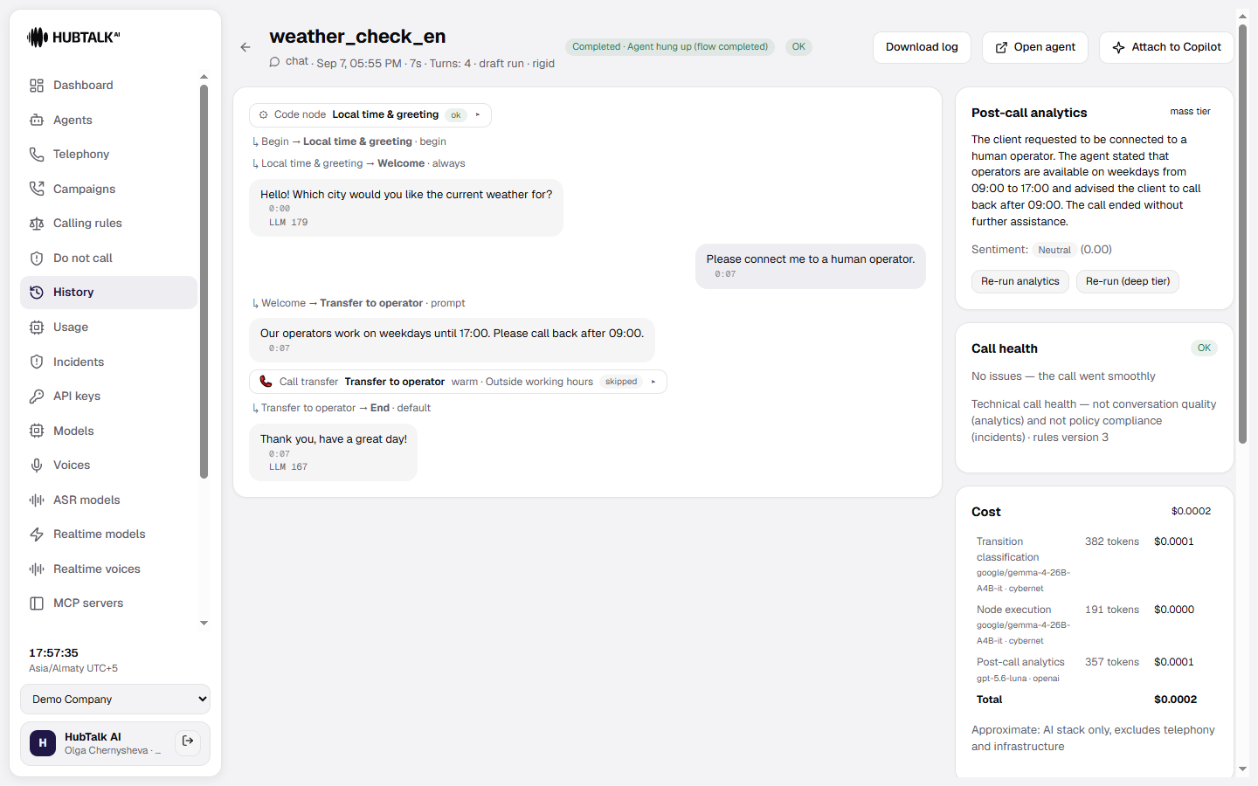Image resolution: width=1258 pixels, height=786 pixels.
Task: Click the HubTalk logo
Action: tap(73, 37)
